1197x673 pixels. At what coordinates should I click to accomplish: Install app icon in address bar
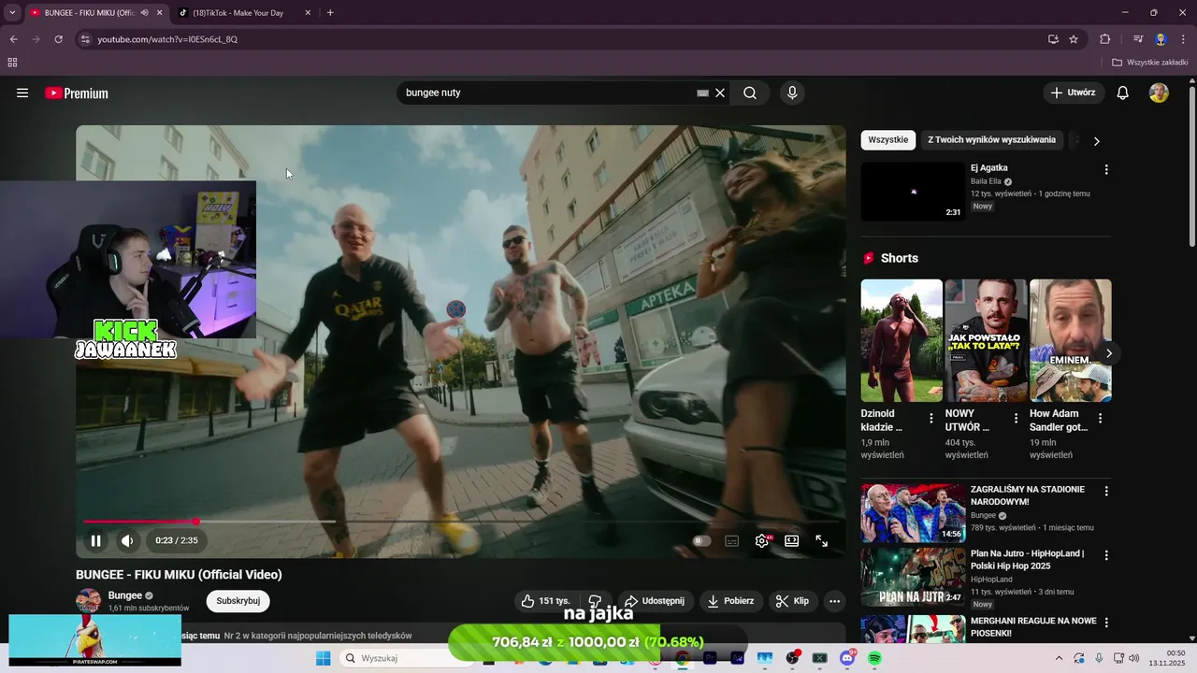coord(1053,39)
